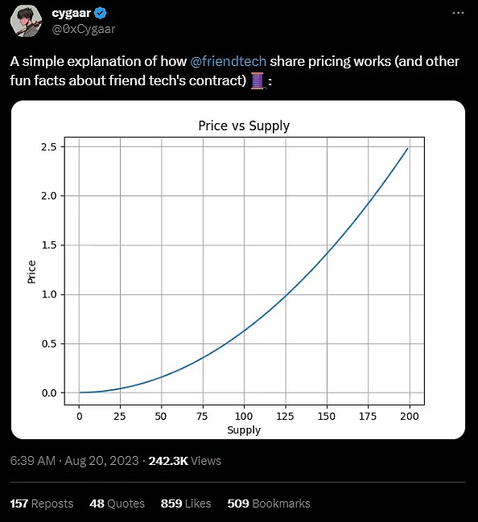
Task: Open the 6:39 AM Aug 20, 2023 timestamp
Action: pos(74,461)
